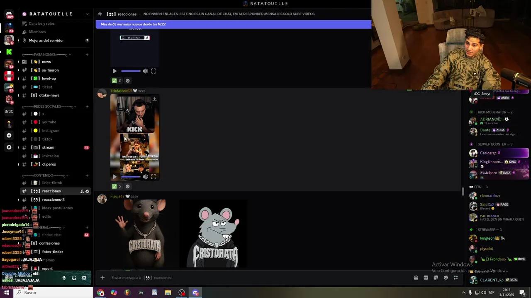The height and width of the screenshot is (298, 531).
Task: Play the top TikTok video
Action: tap(114, 71)
